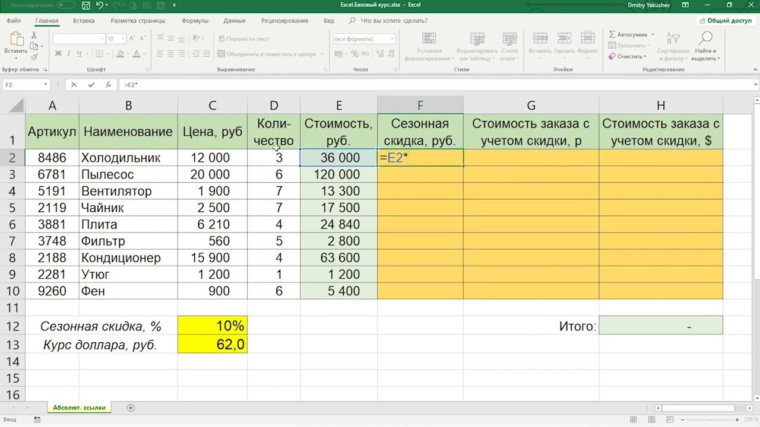This screenshot has height=427, width=760.
Task: Increase the indent
Action: pos(207,53)
